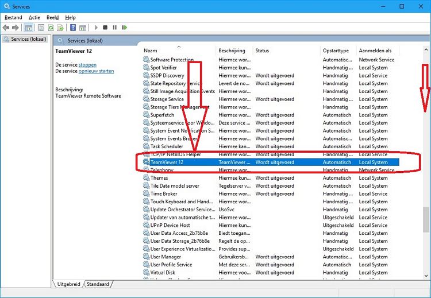Click the UsoSvc description cell
The image size is (431, 298).
click(226, 210)
